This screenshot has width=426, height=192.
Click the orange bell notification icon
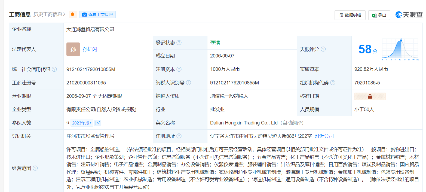pyautogui.click(x=72, y=15)
